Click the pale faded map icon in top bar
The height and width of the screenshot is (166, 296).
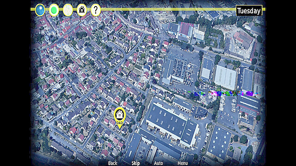(68, 10)
